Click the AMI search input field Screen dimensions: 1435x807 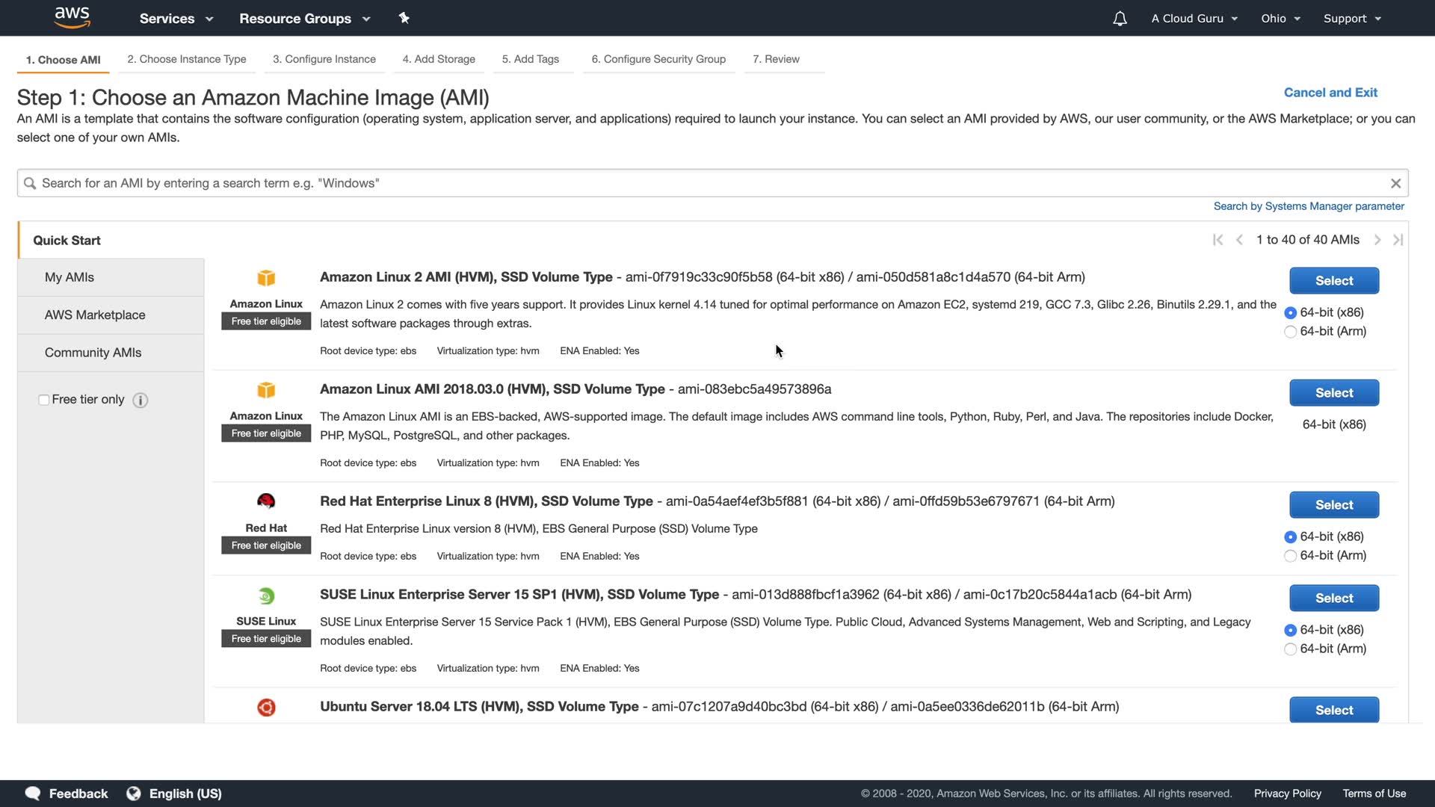pos(703,183)
